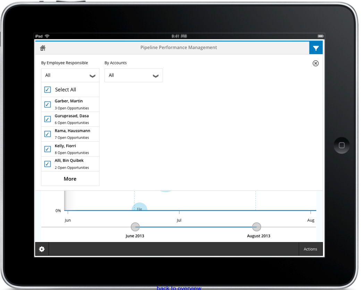The width and height of the screenshot is (363, 290).
Task: Click the 'Garber, Martin' name
Action: click(x=69, y=101)
